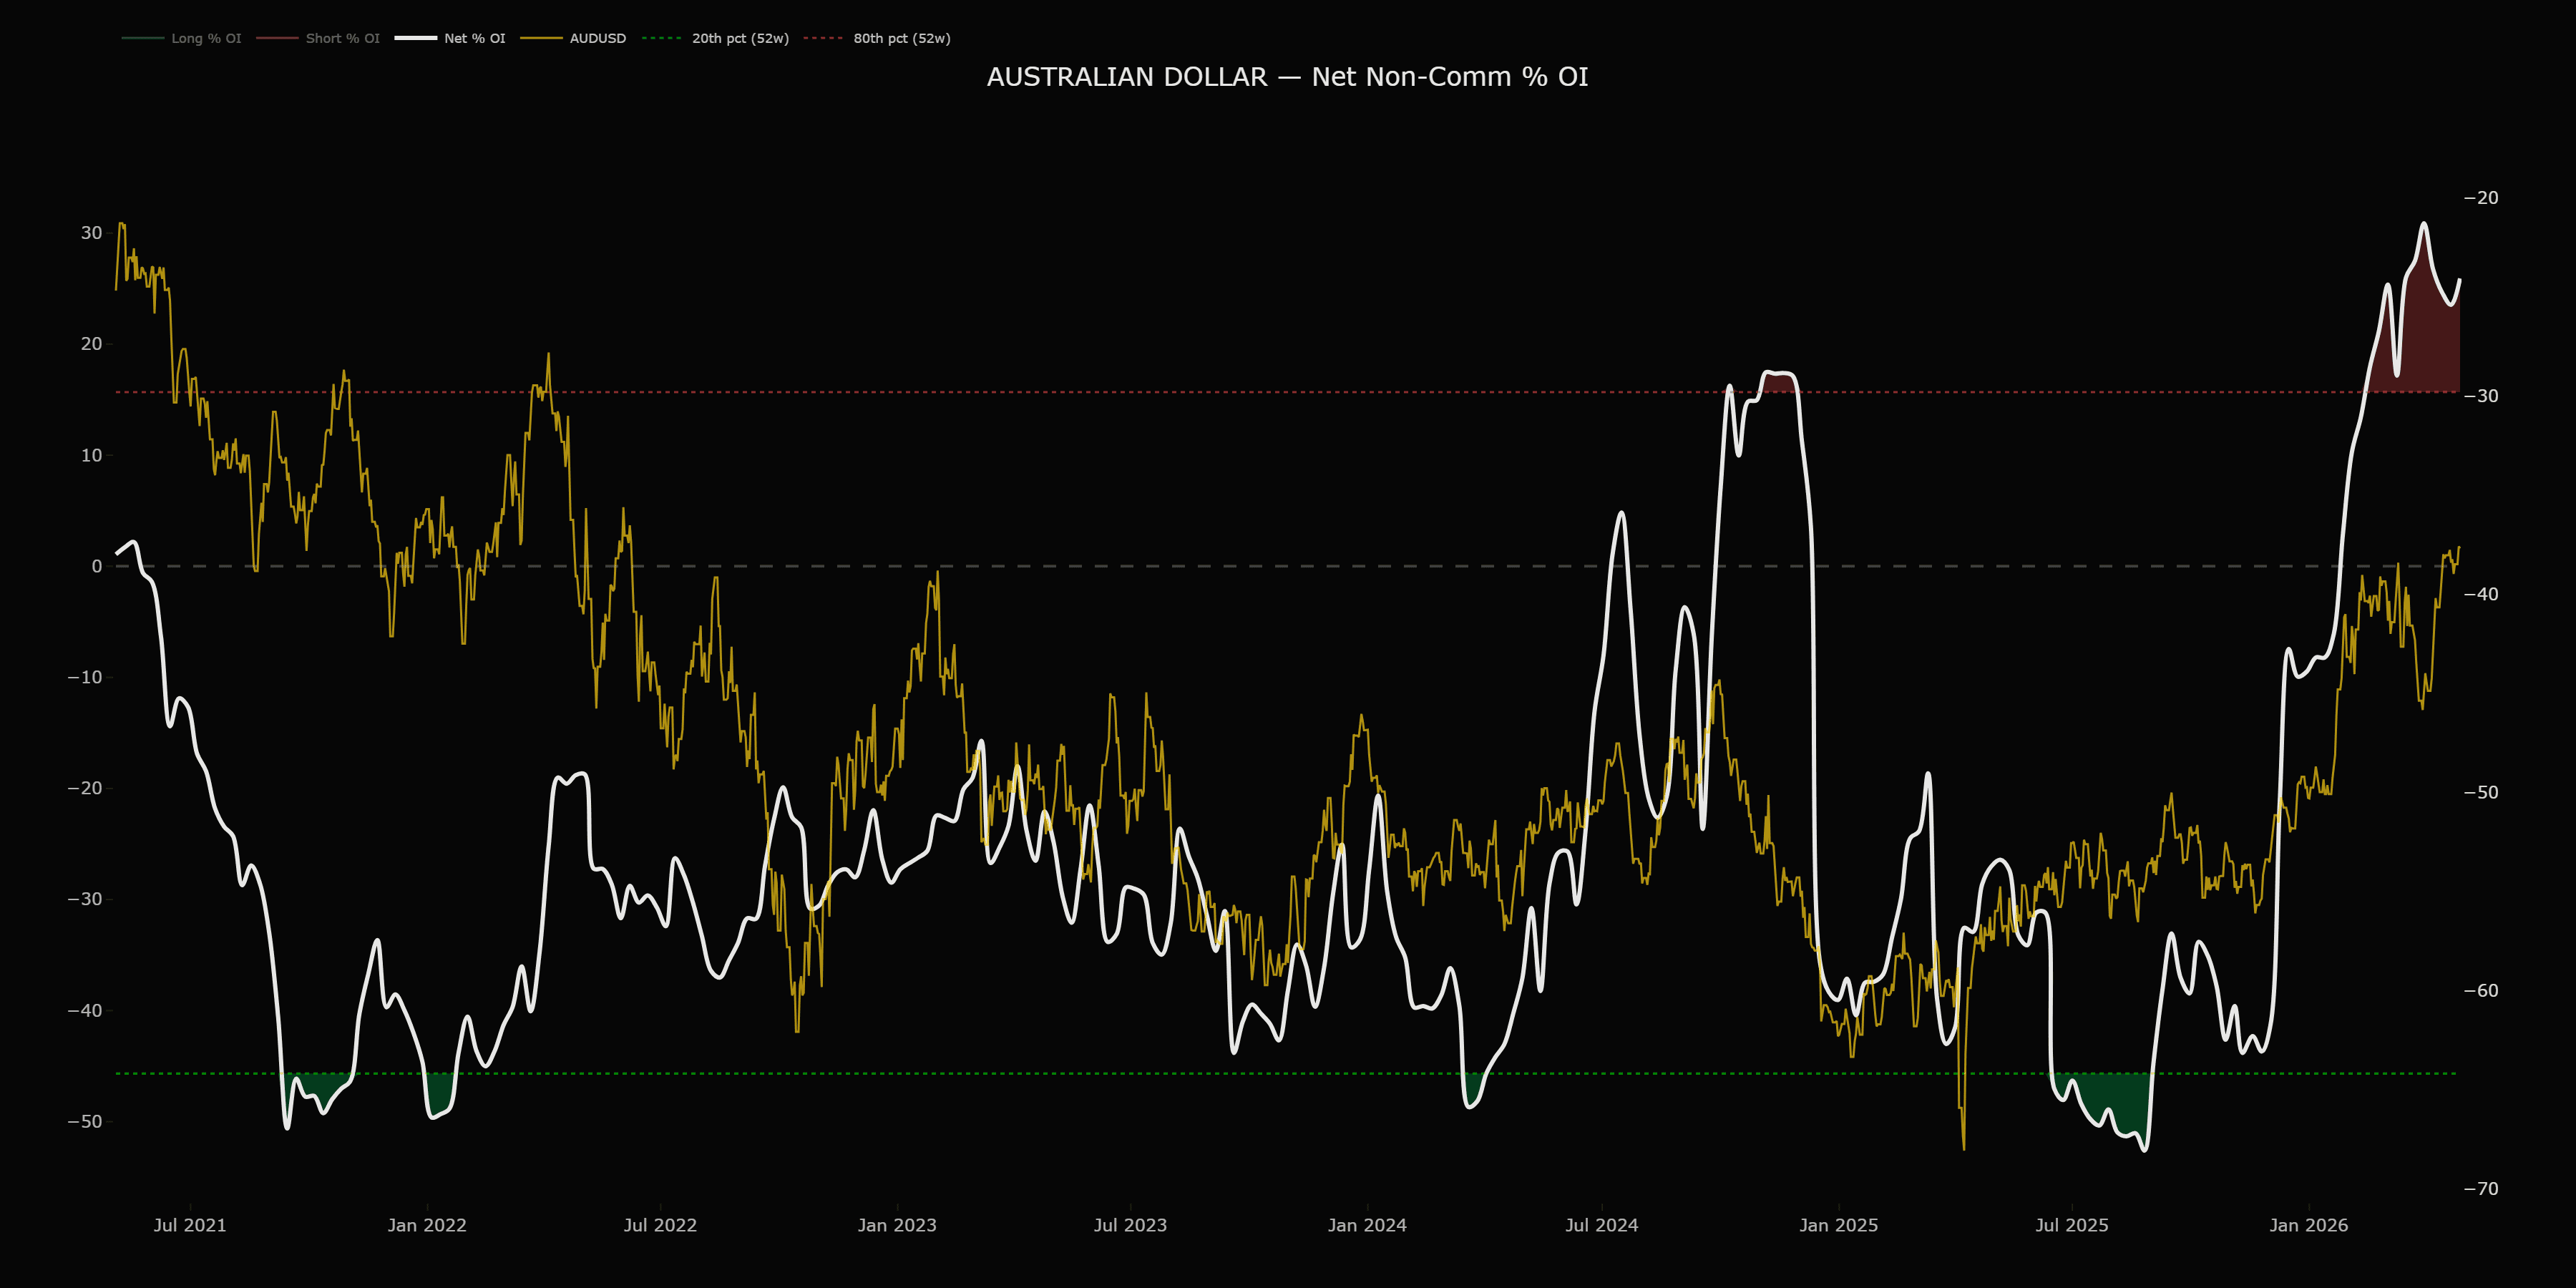Click the Jul 2023 x-axis label
2576x1288 pixels.
[1130, 1225]
